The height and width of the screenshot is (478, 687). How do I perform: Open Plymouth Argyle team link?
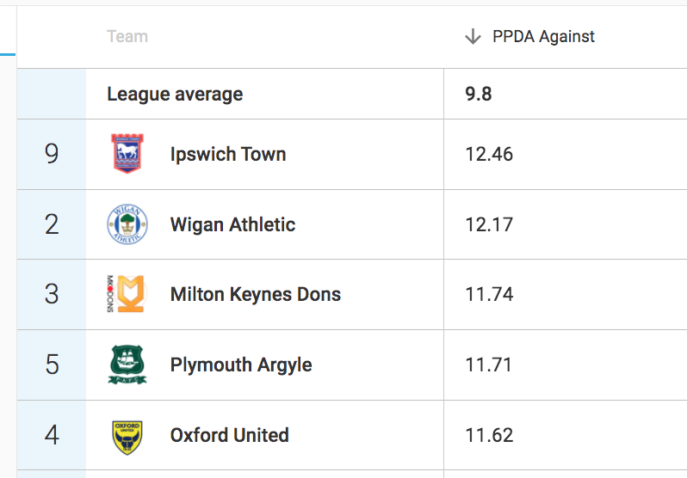(x=241, y=365)
